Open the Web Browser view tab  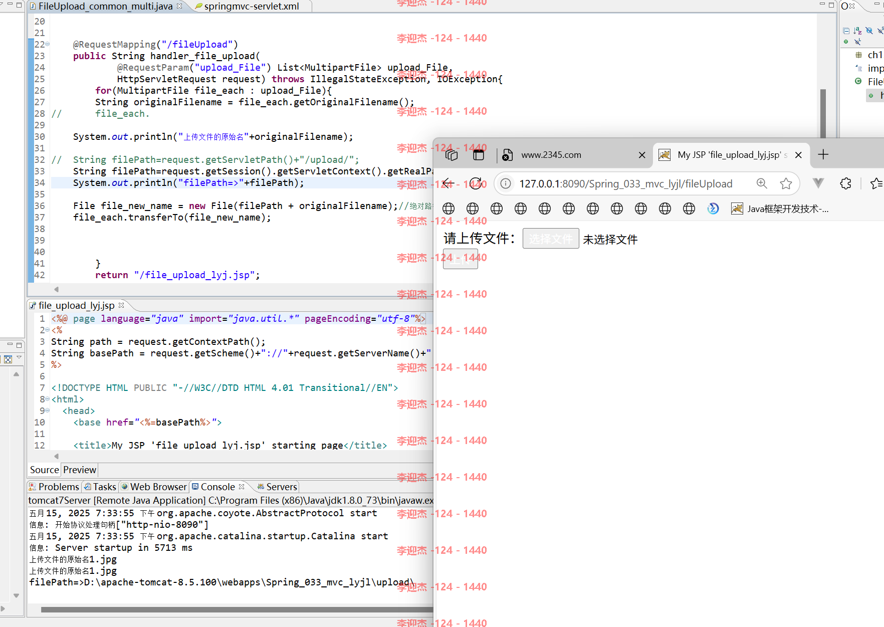pyautogui.click(x=154, y=487)
